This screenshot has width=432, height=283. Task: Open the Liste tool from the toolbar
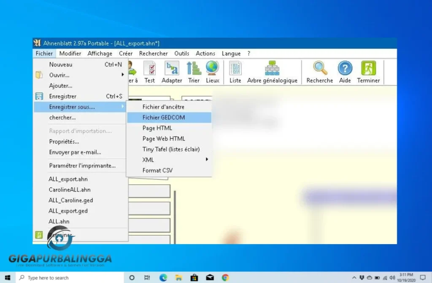click(x=235, y=71)
